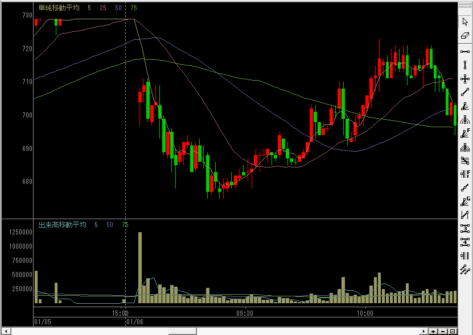The height and width of the screenshot is (335, 473).
Task: Click the 01/05 date label
Action: [x=43, y=322]
